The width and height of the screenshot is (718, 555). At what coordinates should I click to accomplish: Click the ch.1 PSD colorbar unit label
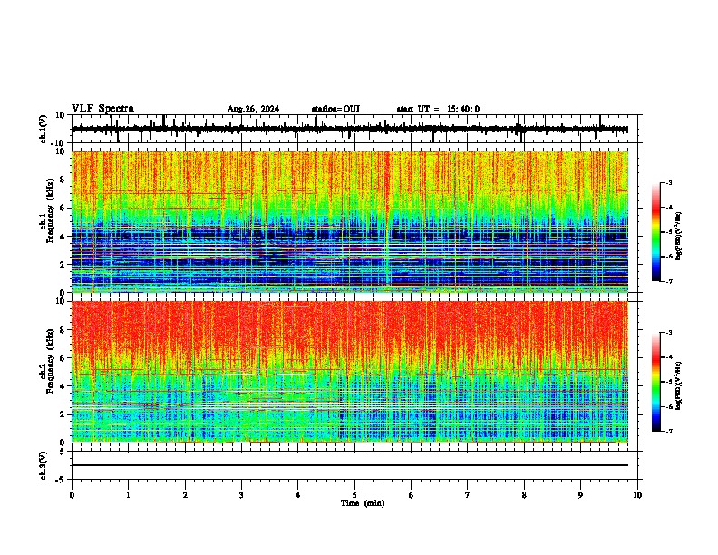(x=678, y=236)
